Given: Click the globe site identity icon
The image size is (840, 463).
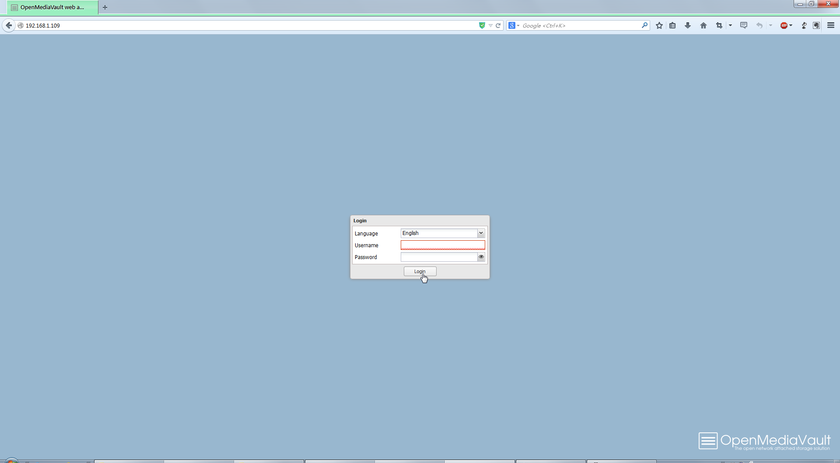Looking at the screenshot, I should (x=21, y=25).
